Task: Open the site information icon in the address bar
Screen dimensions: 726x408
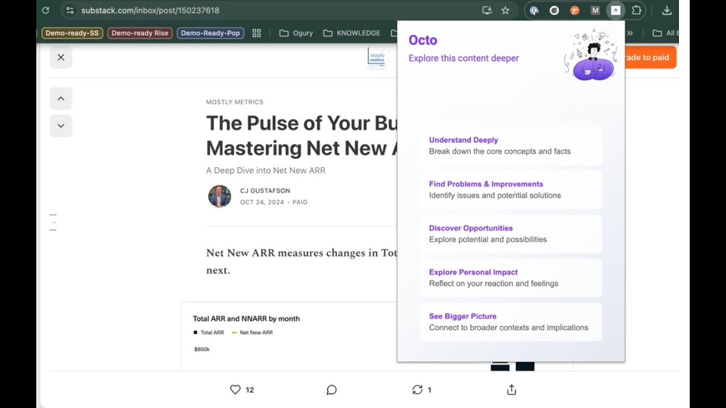Action: point(69,10)
